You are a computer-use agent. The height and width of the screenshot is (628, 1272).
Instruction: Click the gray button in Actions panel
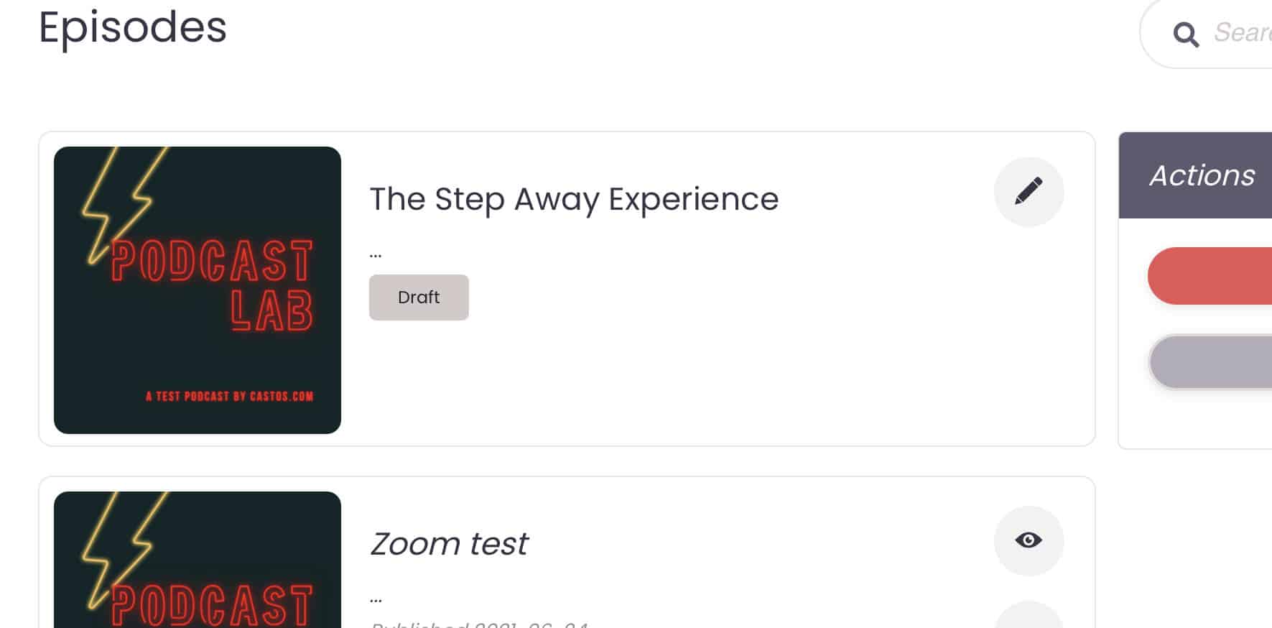(x=1211, y=362)
